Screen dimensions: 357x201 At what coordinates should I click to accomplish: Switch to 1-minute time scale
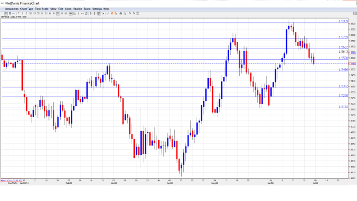click(x=22, y=13)
